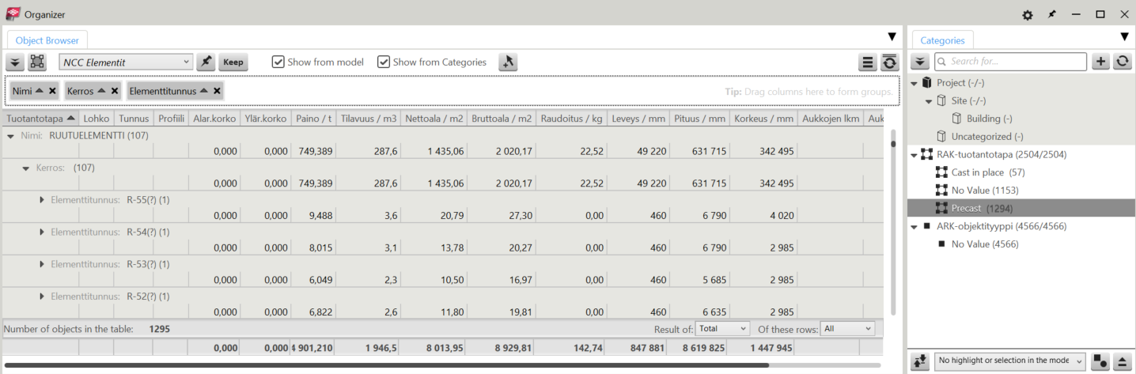This screenshot has width=1136, height=374.
Task: Click the Cast in place category icon
Action: (941, 172)
